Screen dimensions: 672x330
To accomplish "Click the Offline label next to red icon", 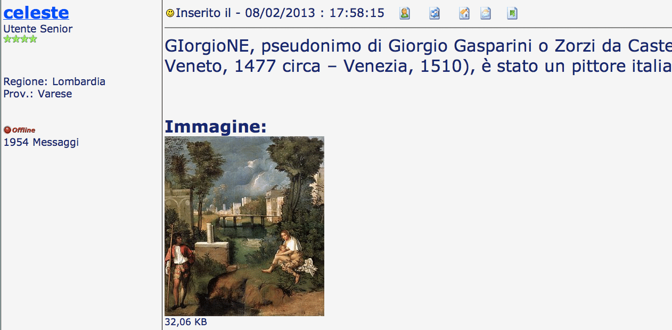I will (x=24, y=130).
